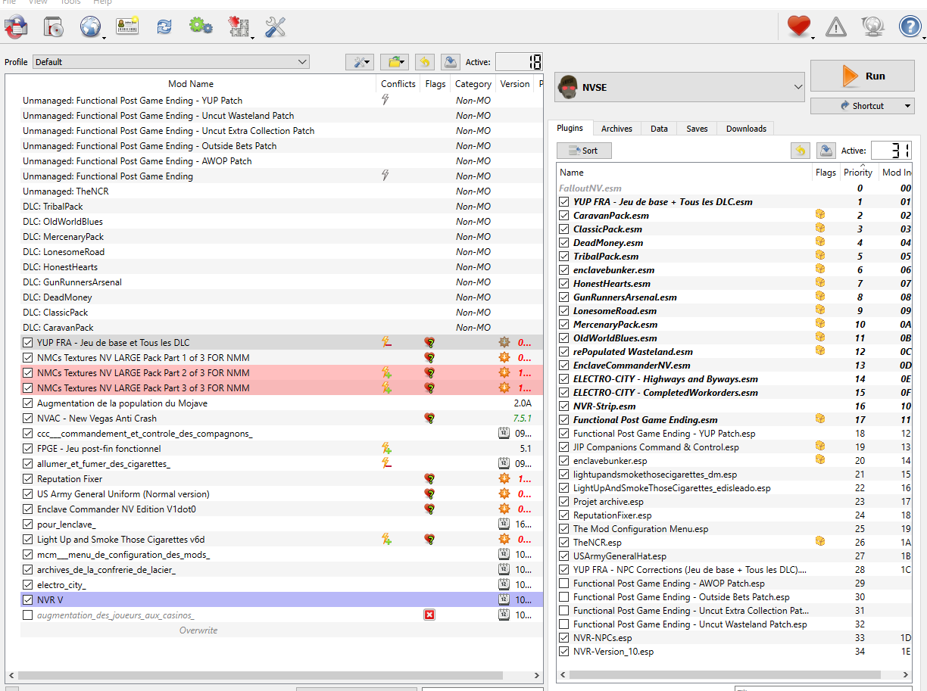
Task: Switch to the Downloads tab
Action: (746, 129)
